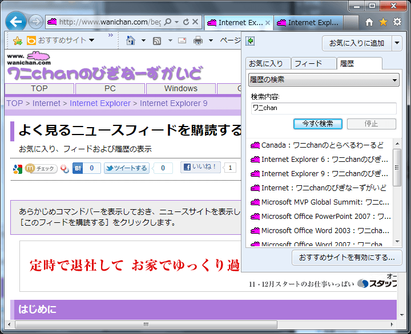Click the RSS feeds icon in command bar

(x=157, y=41)
